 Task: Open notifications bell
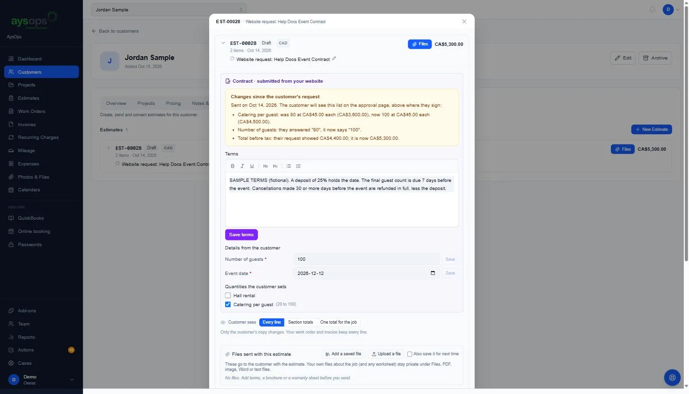652,9
